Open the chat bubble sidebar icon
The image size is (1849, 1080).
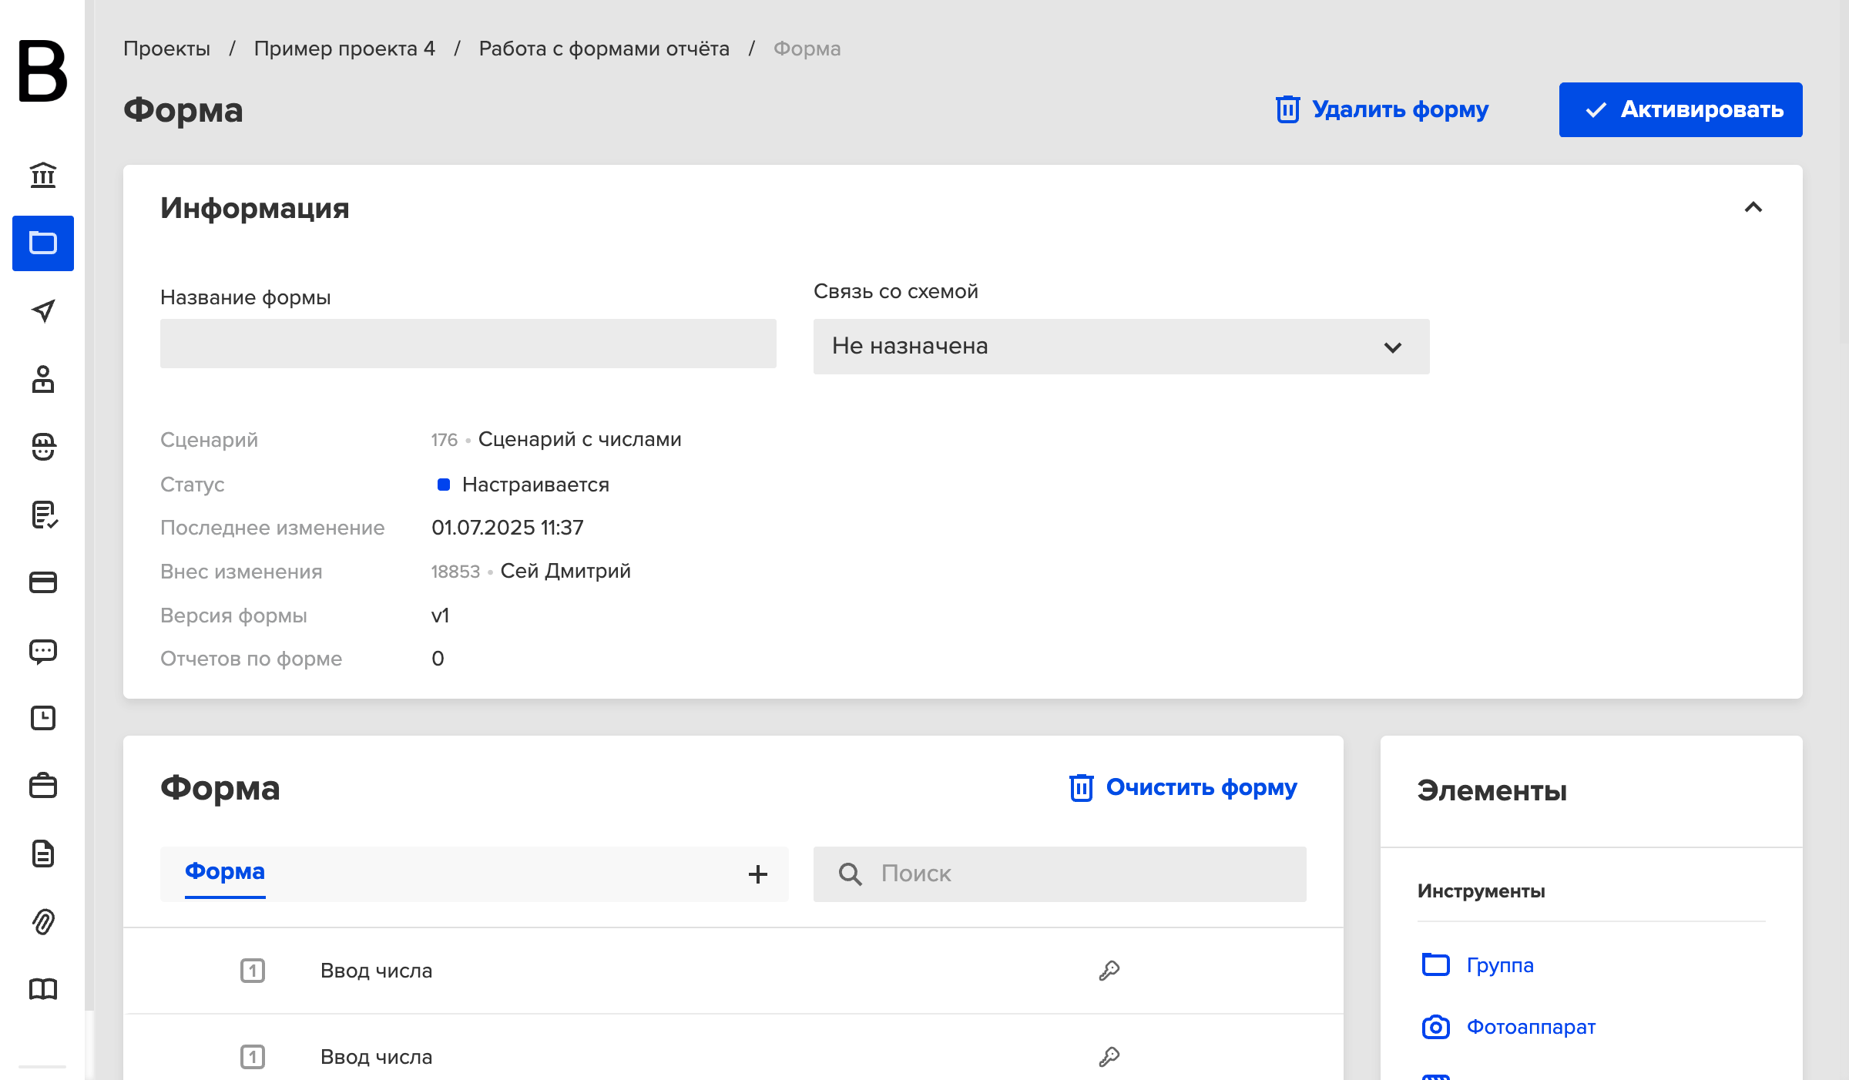coord(43,651)
